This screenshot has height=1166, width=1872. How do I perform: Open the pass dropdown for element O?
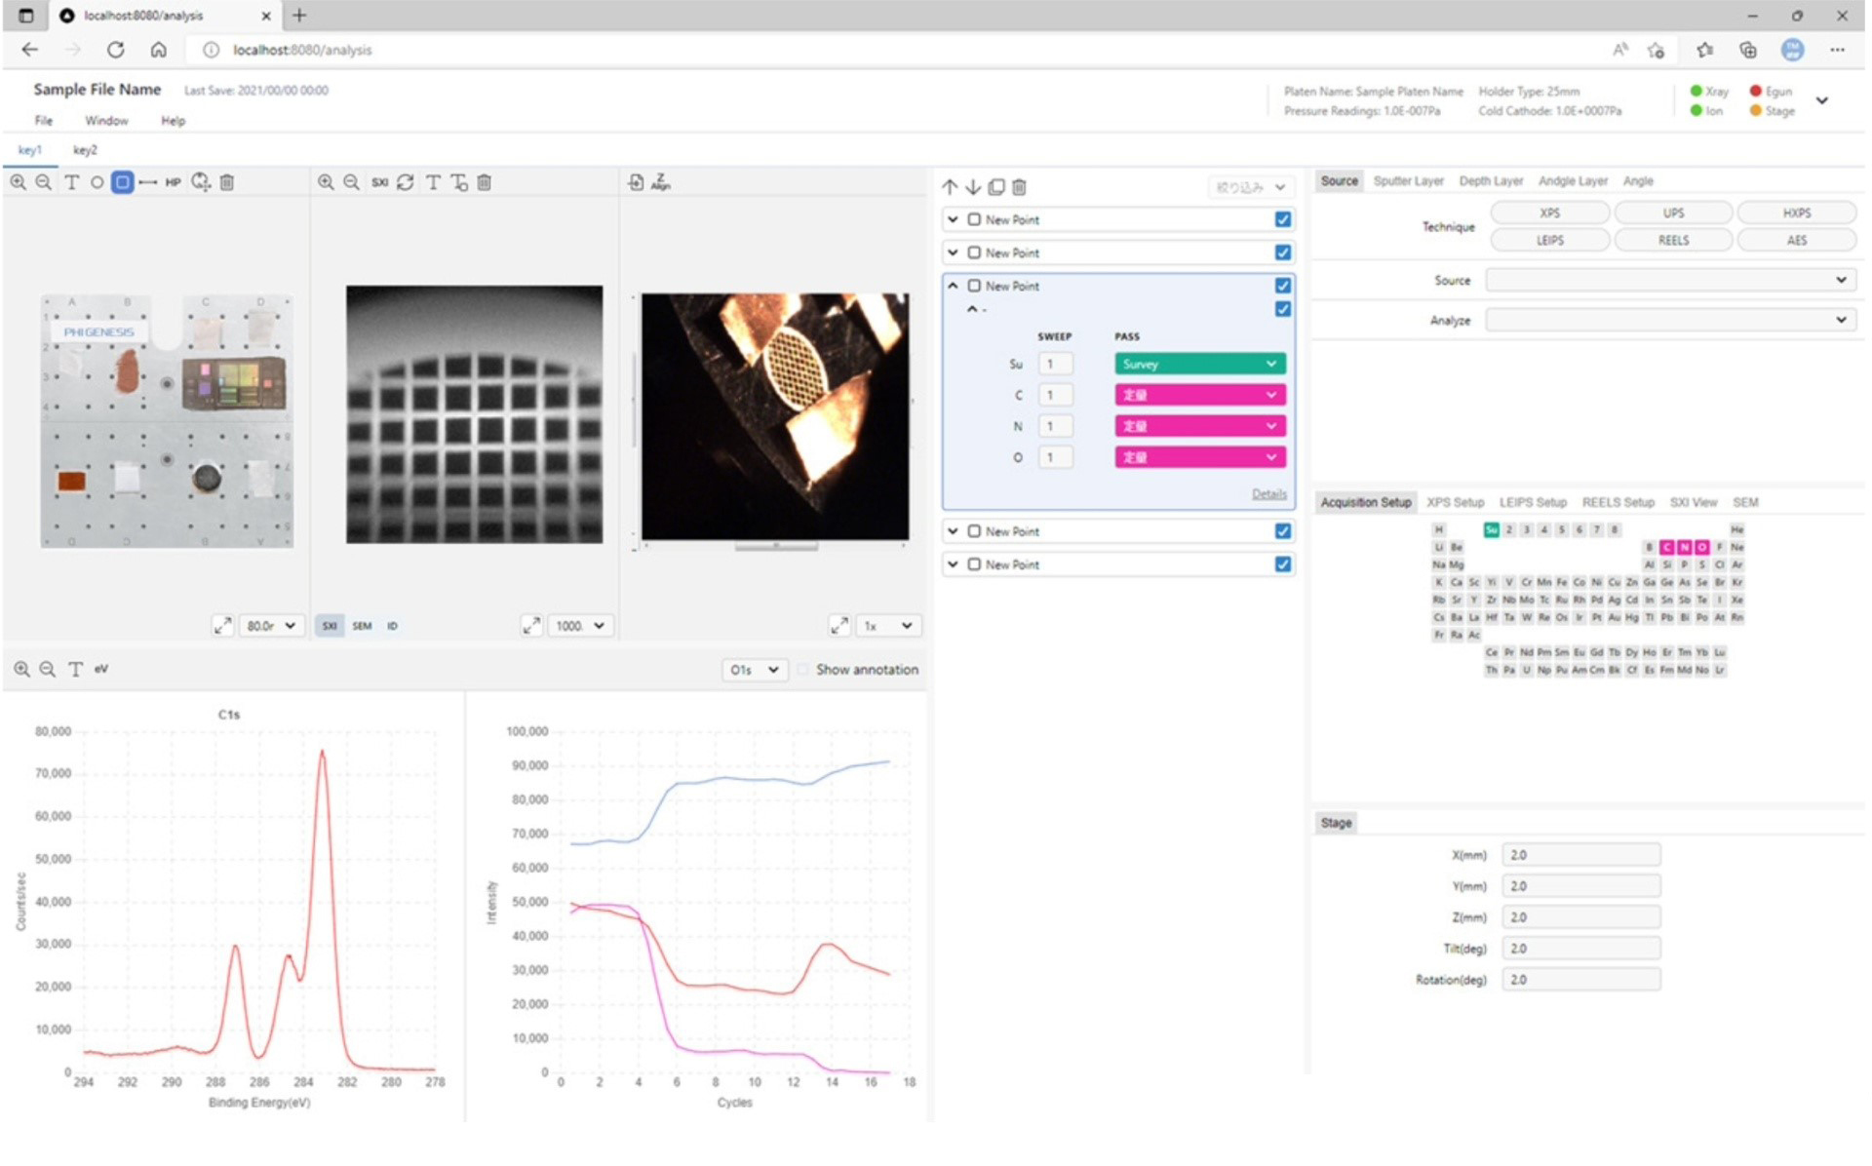(x=1199, y=458)
